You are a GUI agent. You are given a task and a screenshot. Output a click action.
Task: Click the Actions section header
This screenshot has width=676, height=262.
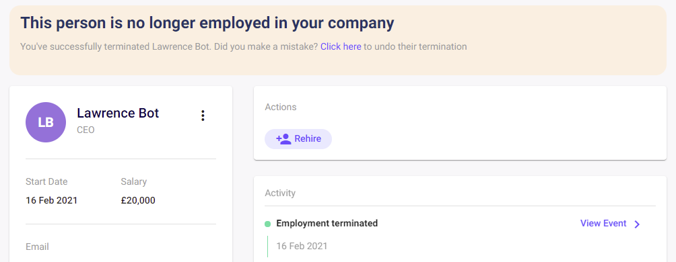(x=281, y=107)
